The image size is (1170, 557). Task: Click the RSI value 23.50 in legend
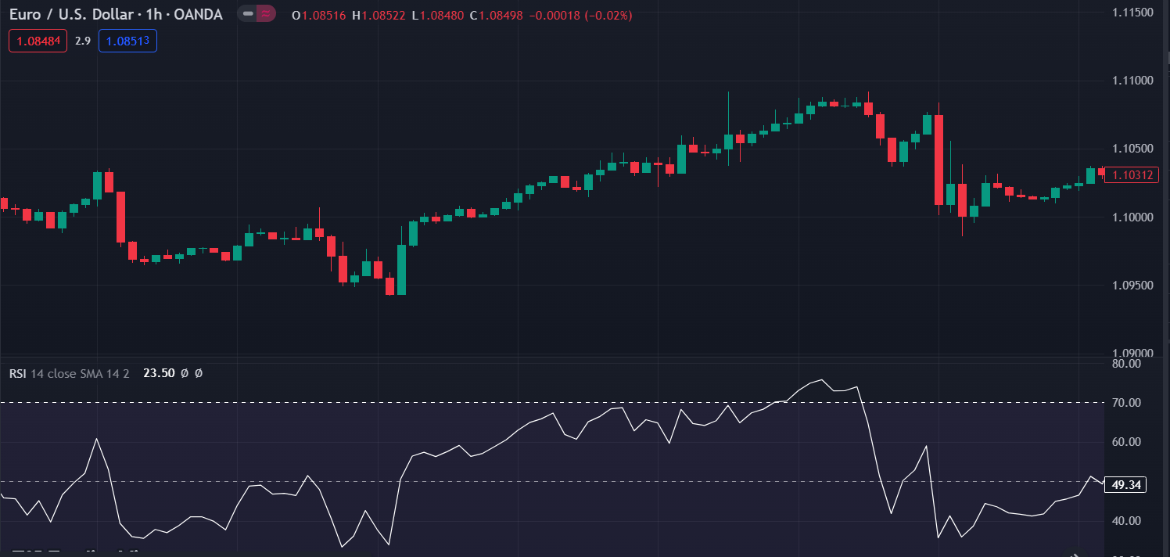158,374
